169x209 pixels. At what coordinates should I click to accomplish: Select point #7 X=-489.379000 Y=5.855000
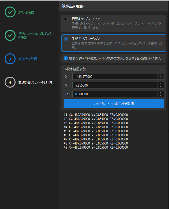tap(96, 139)
